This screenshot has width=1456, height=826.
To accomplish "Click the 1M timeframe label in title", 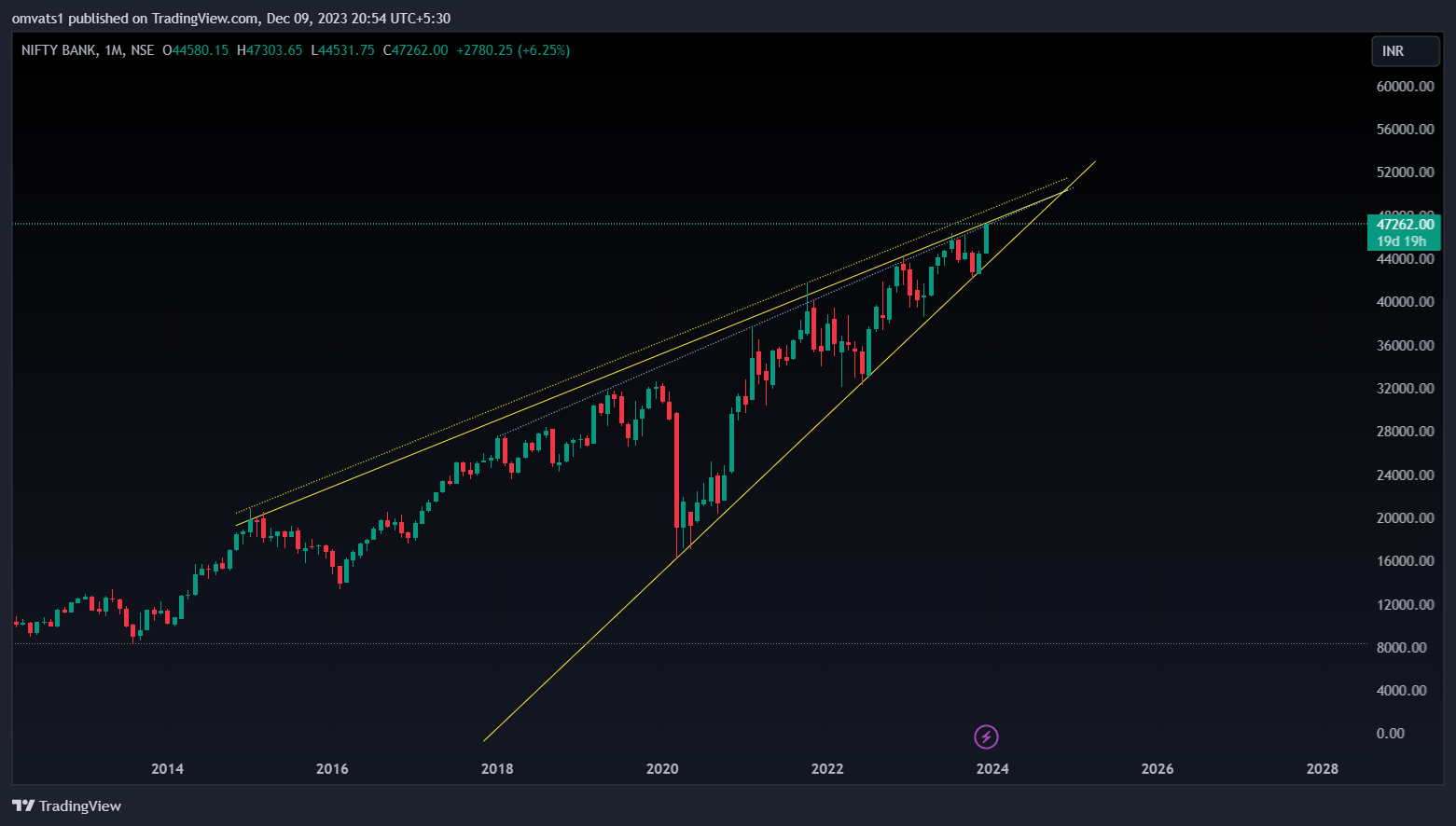I will click(113, 50).
